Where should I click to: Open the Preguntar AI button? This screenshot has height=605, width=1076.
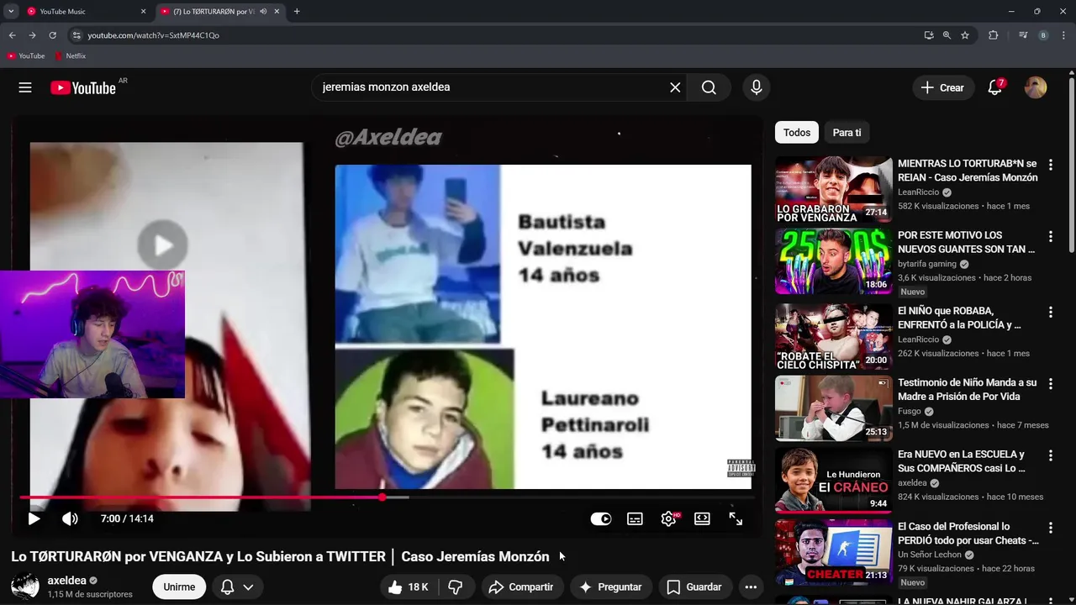pos(610,587)
